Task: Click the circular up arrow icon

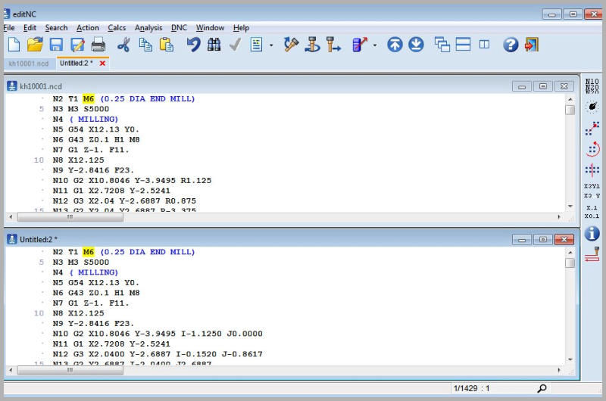Action: [395, 45]
